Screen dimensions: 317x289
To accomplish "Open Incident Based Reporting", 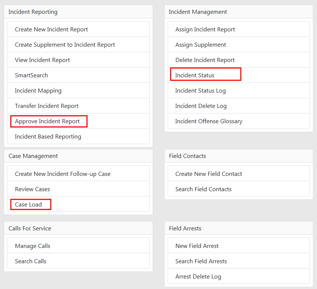I will [x=48, y=137].
